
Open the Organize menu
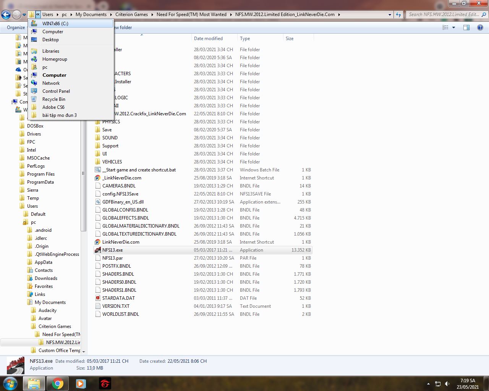[x=16, y=27]
